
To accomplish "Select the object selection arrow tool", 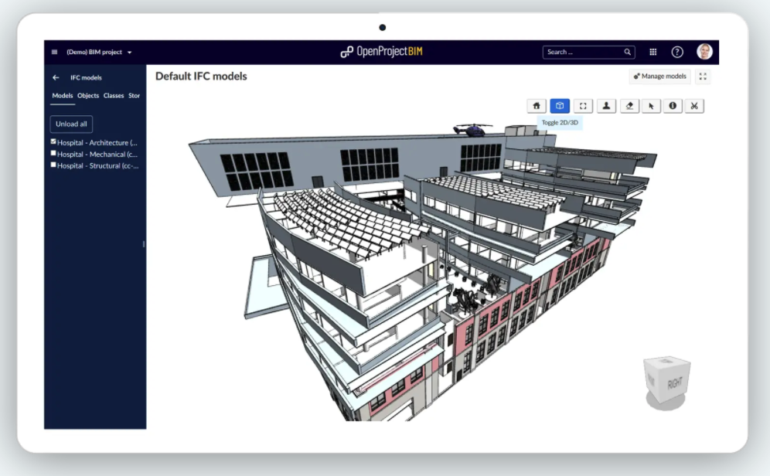I will click(652, 106).
